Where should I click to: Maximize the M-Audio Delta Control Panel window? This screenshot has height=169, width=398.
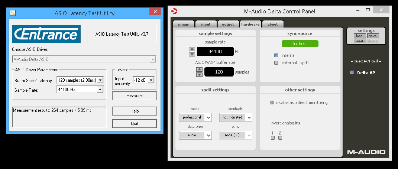tap(368, 10)
